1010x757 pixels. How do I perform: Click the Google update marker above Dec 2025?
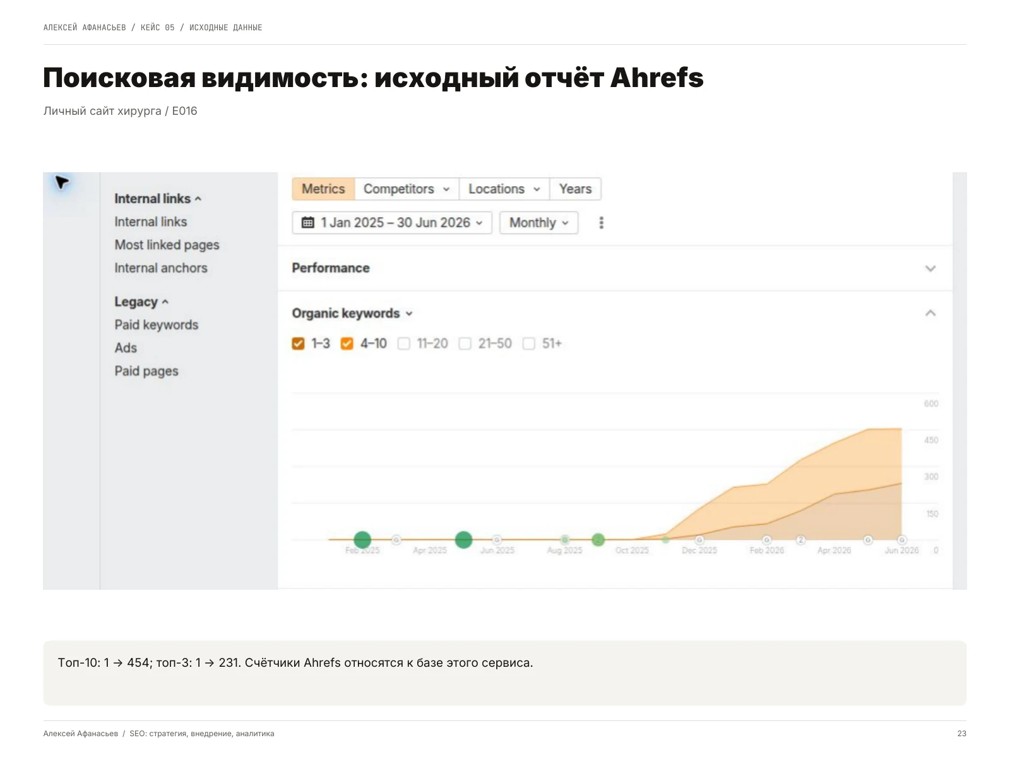699,540
